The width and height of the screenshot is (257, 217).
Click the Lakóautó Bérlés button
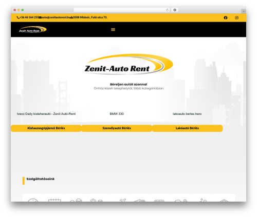click(x=187, y=128)
